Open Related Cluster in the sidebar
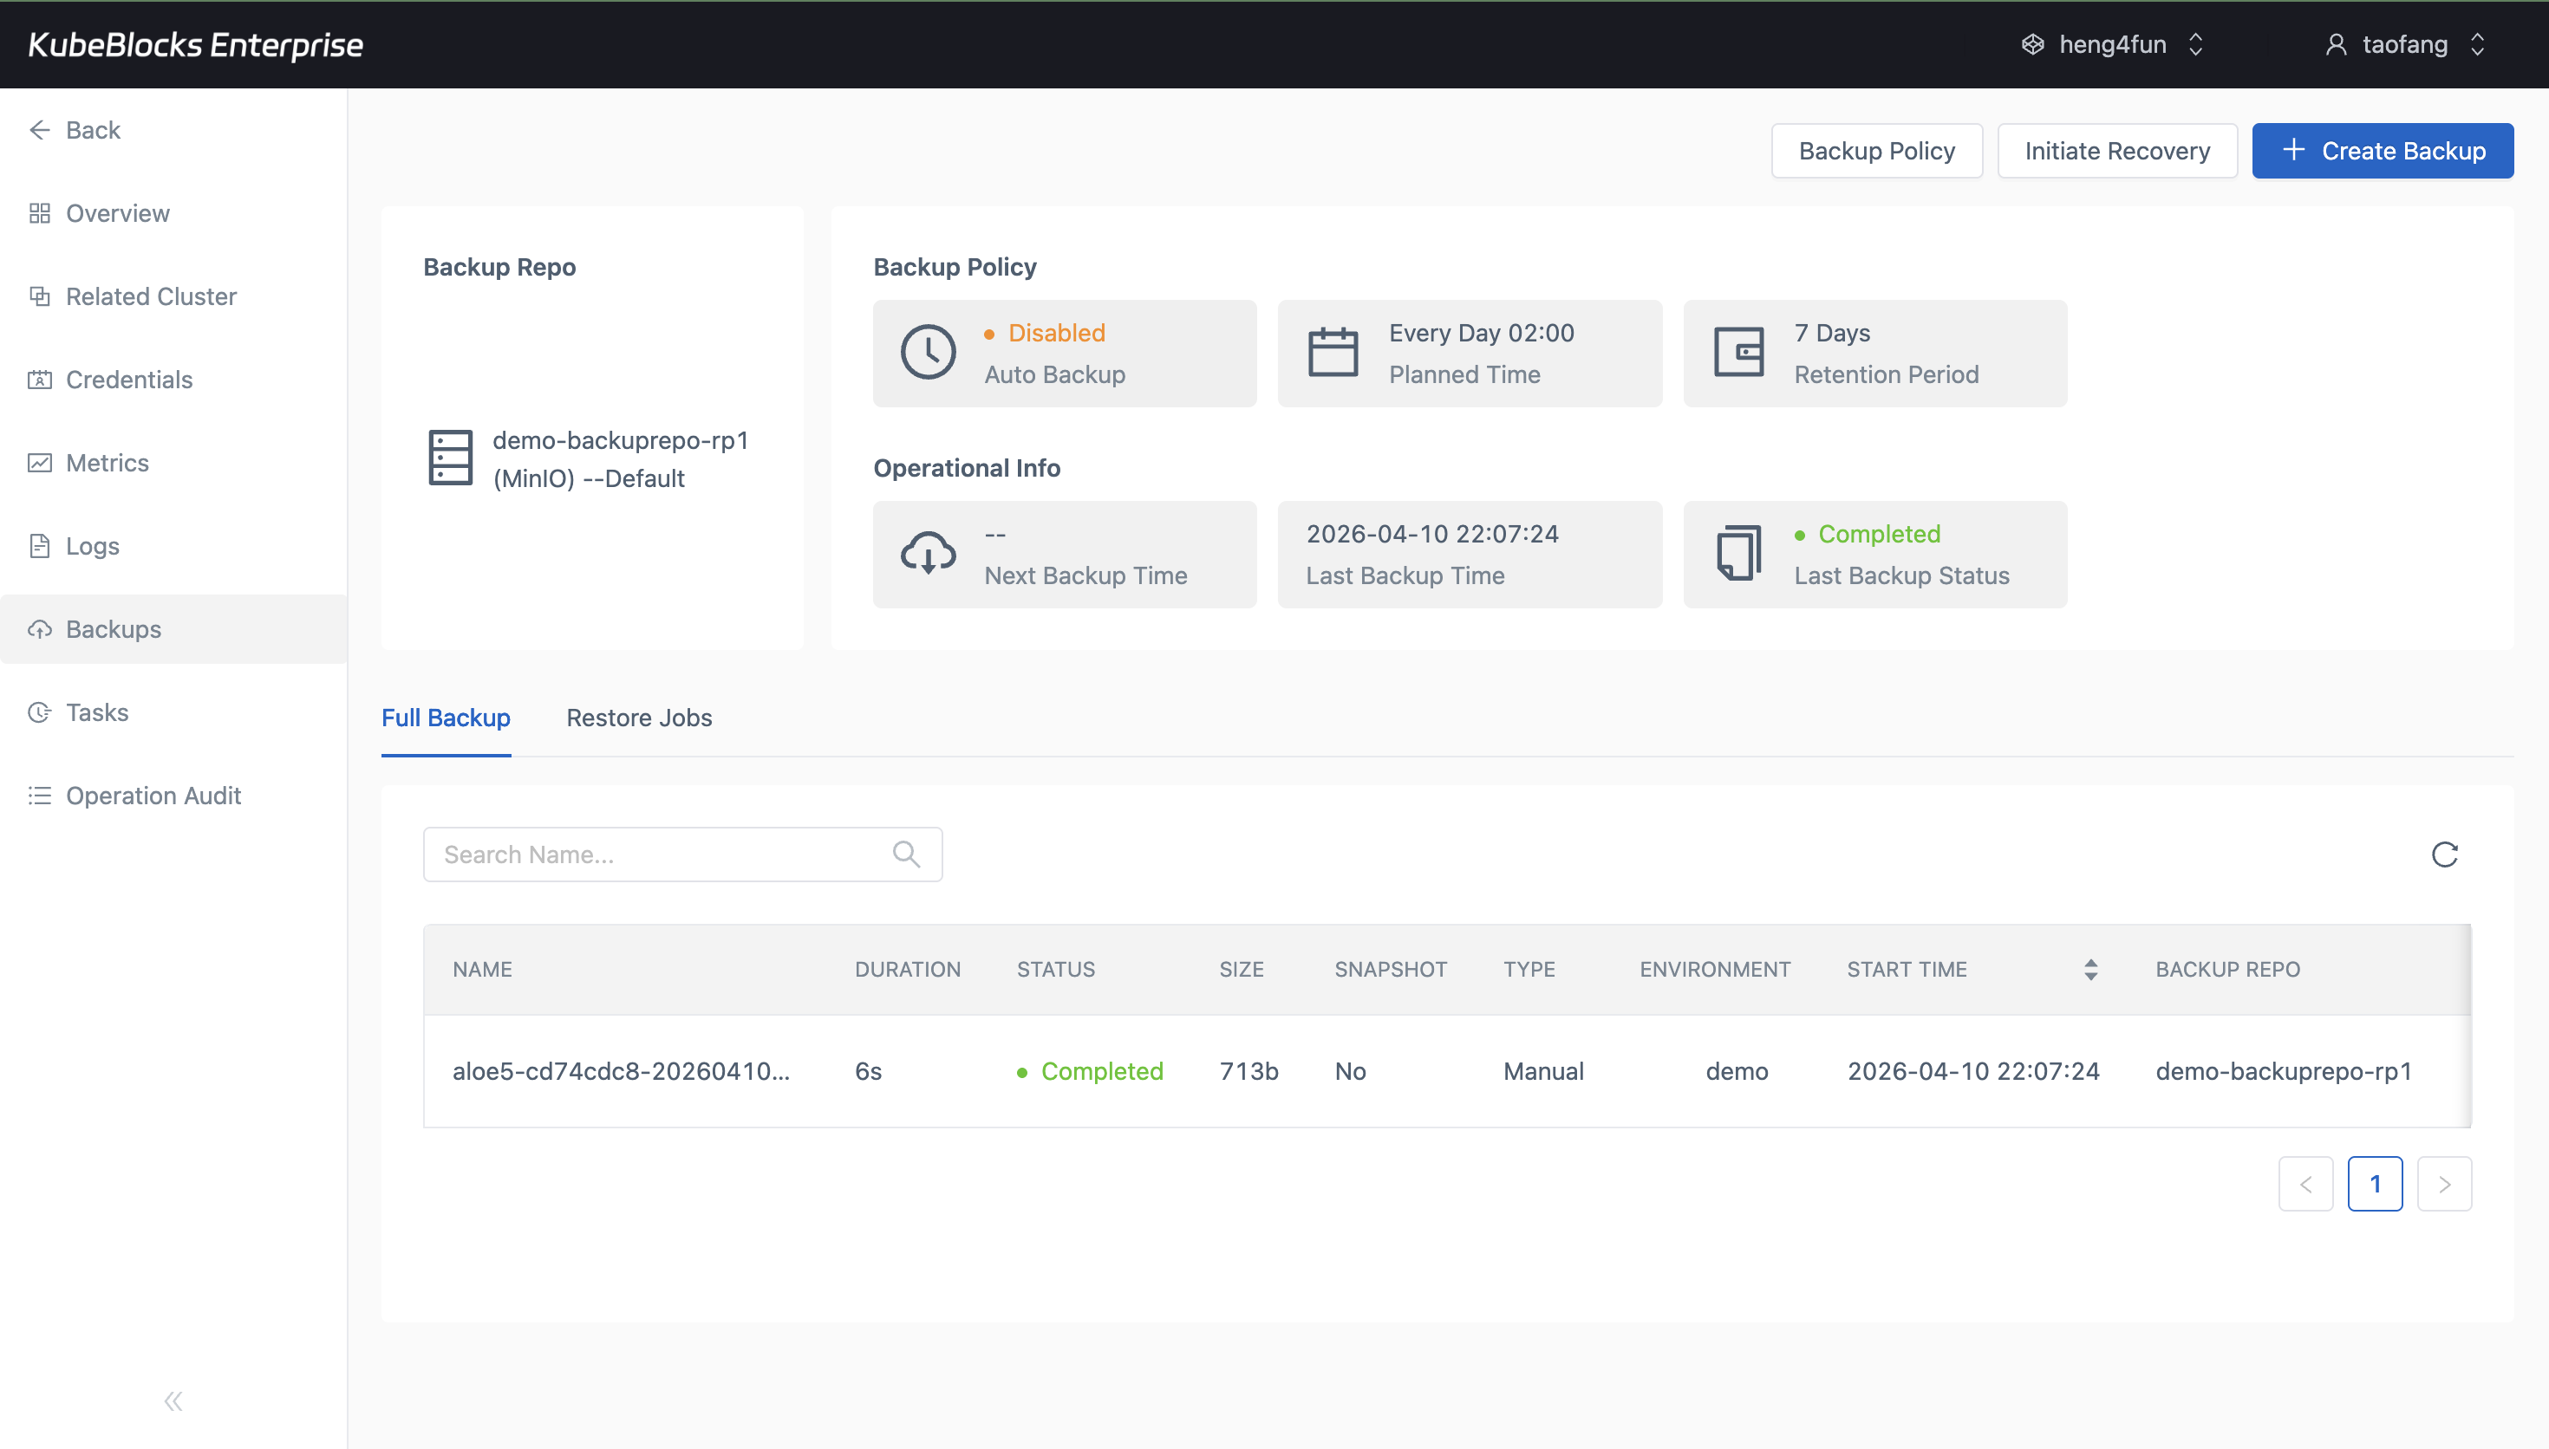Viewport: 2549px width, 1449px height. pos(151,296)
